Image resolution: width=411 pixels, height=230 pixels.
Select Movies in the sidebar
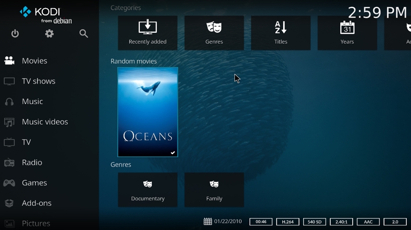pos(34,61)
